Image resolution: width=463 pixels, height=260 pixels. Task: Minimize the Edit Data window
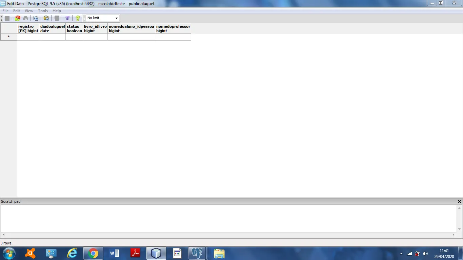[x=431, y=3]
